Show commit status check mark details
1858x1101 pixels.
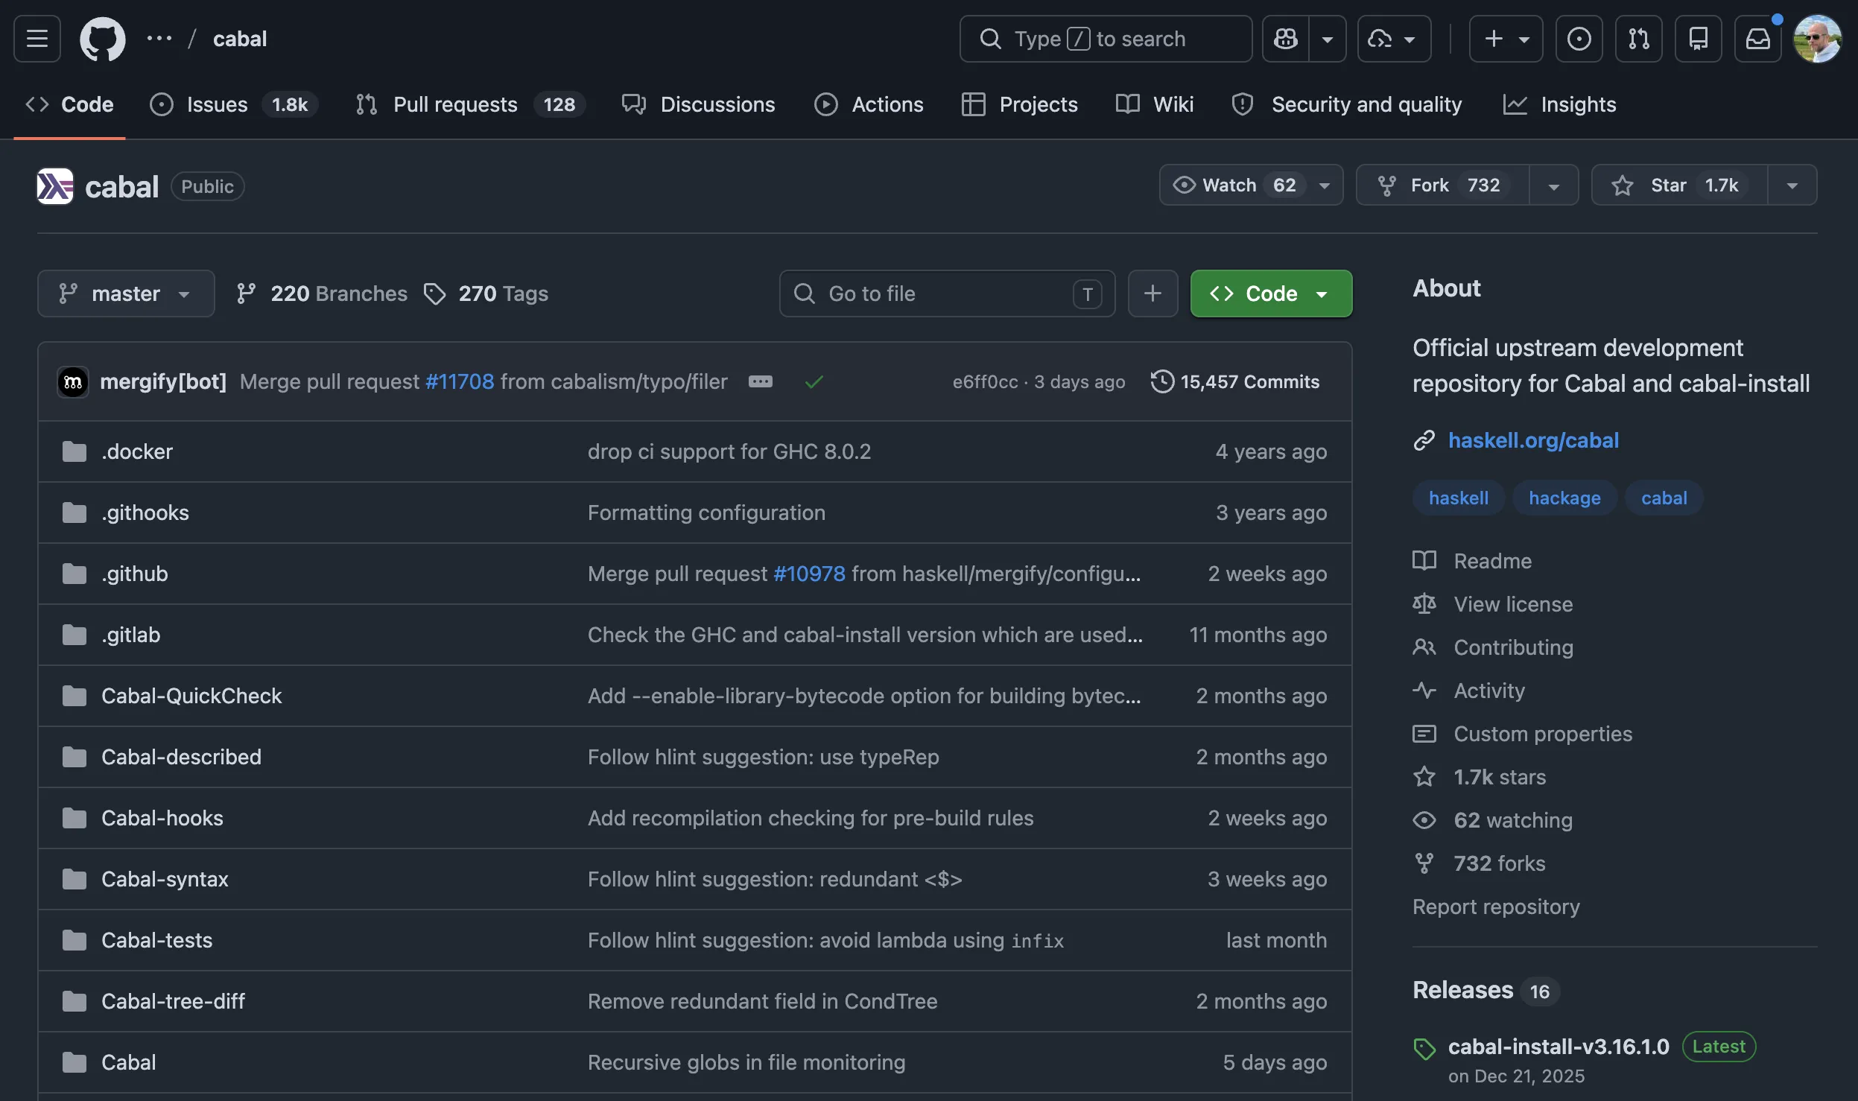pos(814,382)
